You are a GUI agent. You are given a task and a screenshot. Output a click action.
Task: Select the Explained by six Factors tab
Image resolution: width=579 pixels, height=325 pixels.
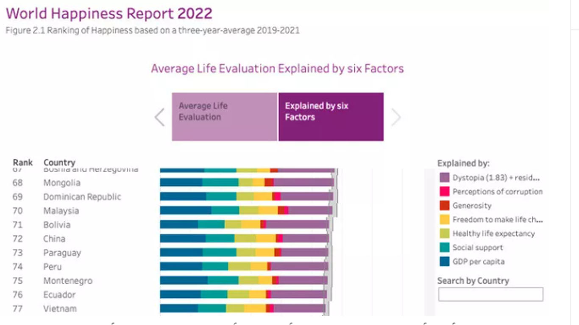pos(331,117)
